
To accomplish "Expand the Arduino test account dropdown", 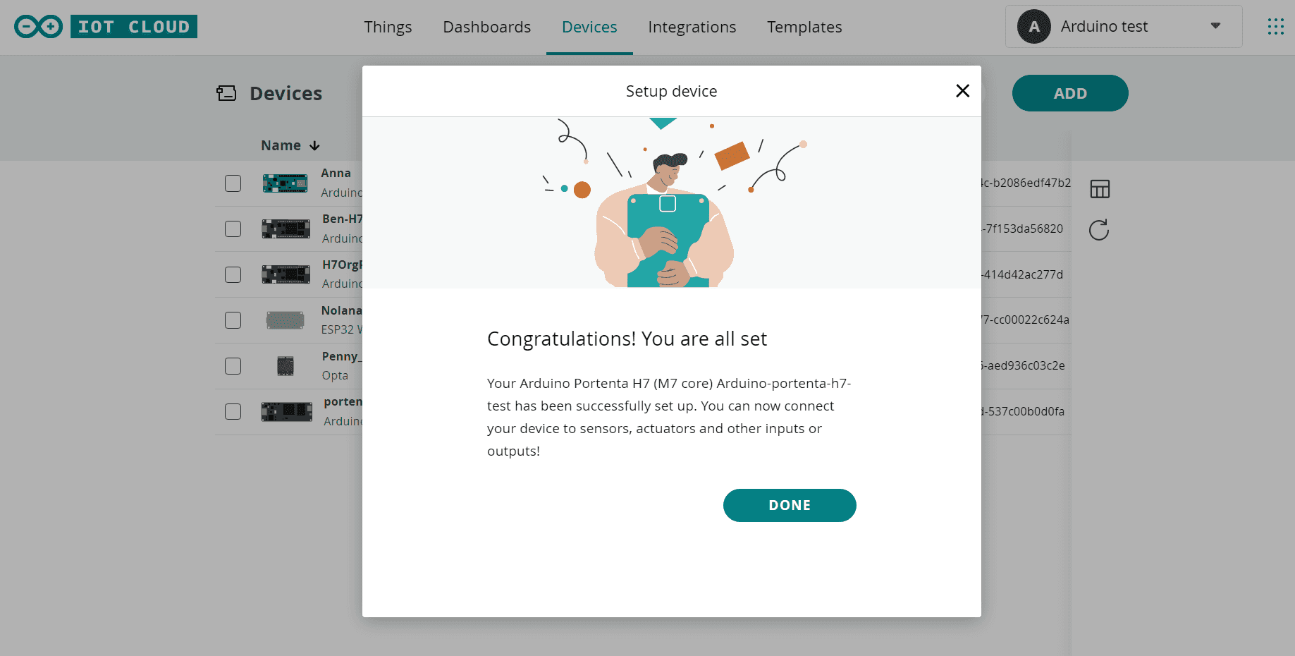I will (x=1215, y=27).
